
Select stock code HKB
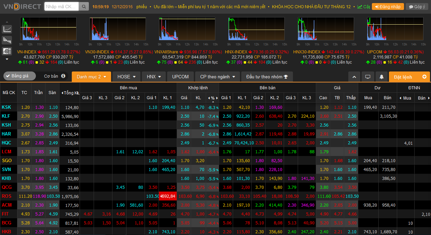(6, 232)
